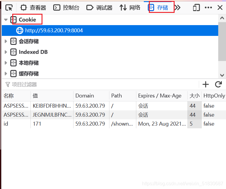Click the storage tree scroll-down arrow
The height and width of the screenshot is (189, 226).
tap(222, 75)
